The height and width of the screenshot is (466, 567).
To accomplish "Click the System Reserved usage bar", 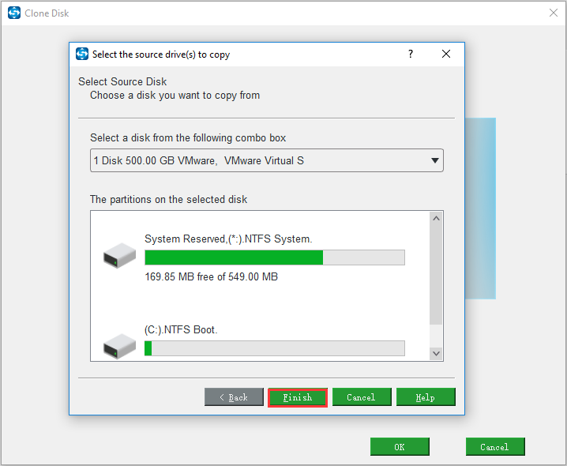I will pyautogui.click(x=275, y=257).
